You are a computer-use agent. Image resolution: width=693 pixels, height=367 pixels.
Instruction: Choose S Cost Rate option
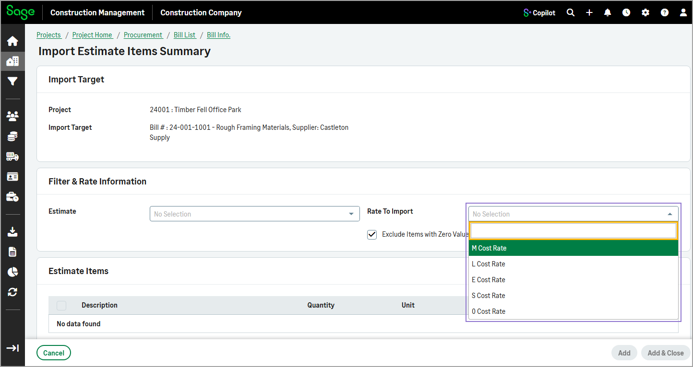[574, 296]
